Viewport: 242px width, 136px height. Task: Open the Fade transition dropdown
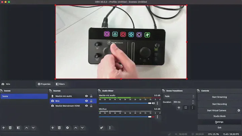pyautogui.click(x=179, y=96)
